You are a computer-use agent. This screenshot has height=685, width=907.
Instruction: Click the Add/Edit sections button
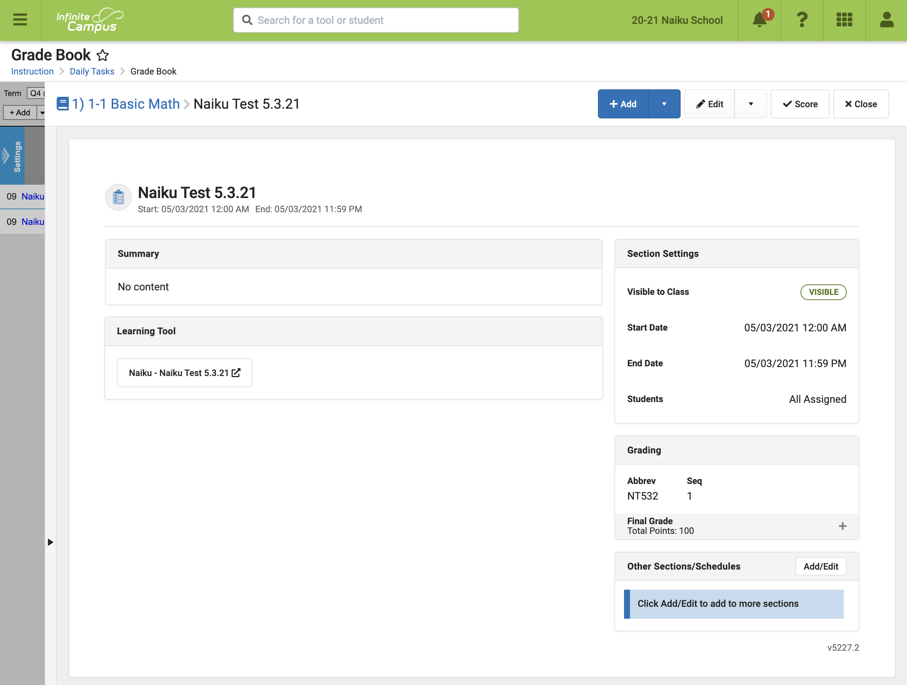pos(821,566)
